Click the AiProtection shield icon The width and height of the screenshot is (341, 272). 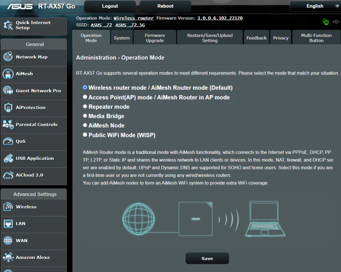pyautogui.click(x=8, y=107)
